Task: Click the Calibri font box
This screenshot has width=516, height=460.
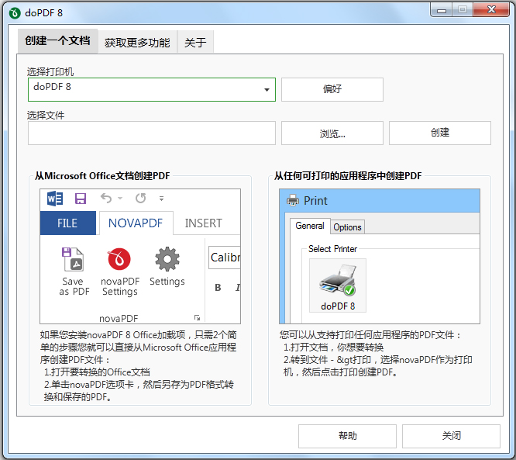Action: [x=225, y=258]
